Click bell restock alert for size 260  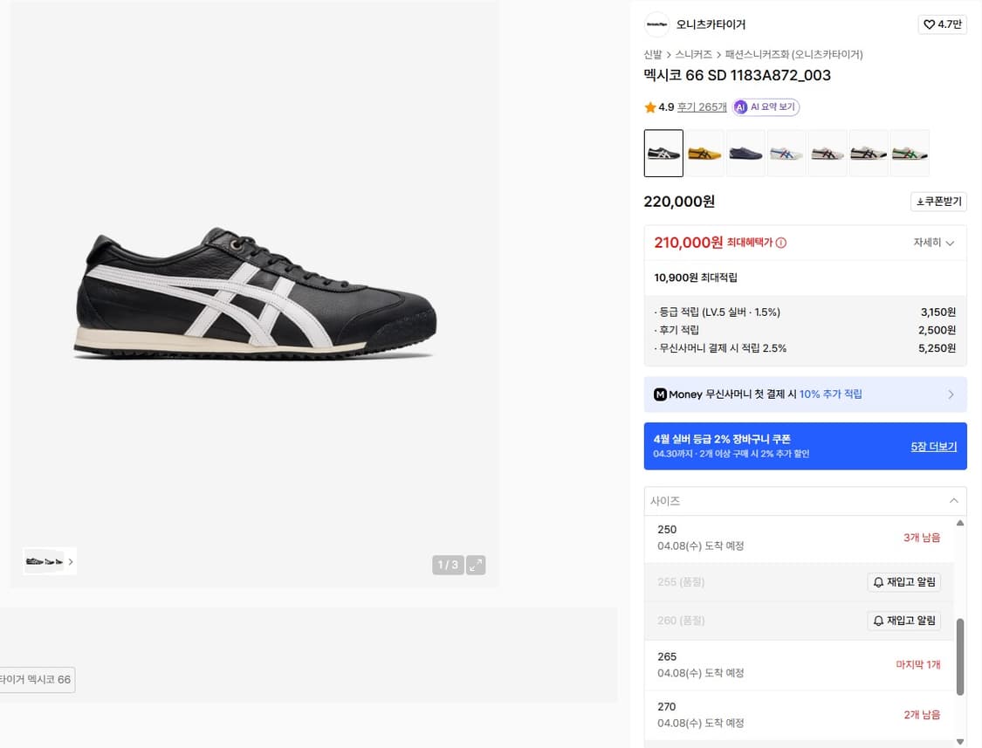coord(903,621)
